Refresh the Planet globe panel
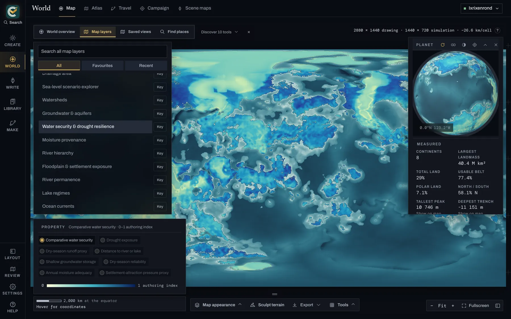 coord(443,45)
